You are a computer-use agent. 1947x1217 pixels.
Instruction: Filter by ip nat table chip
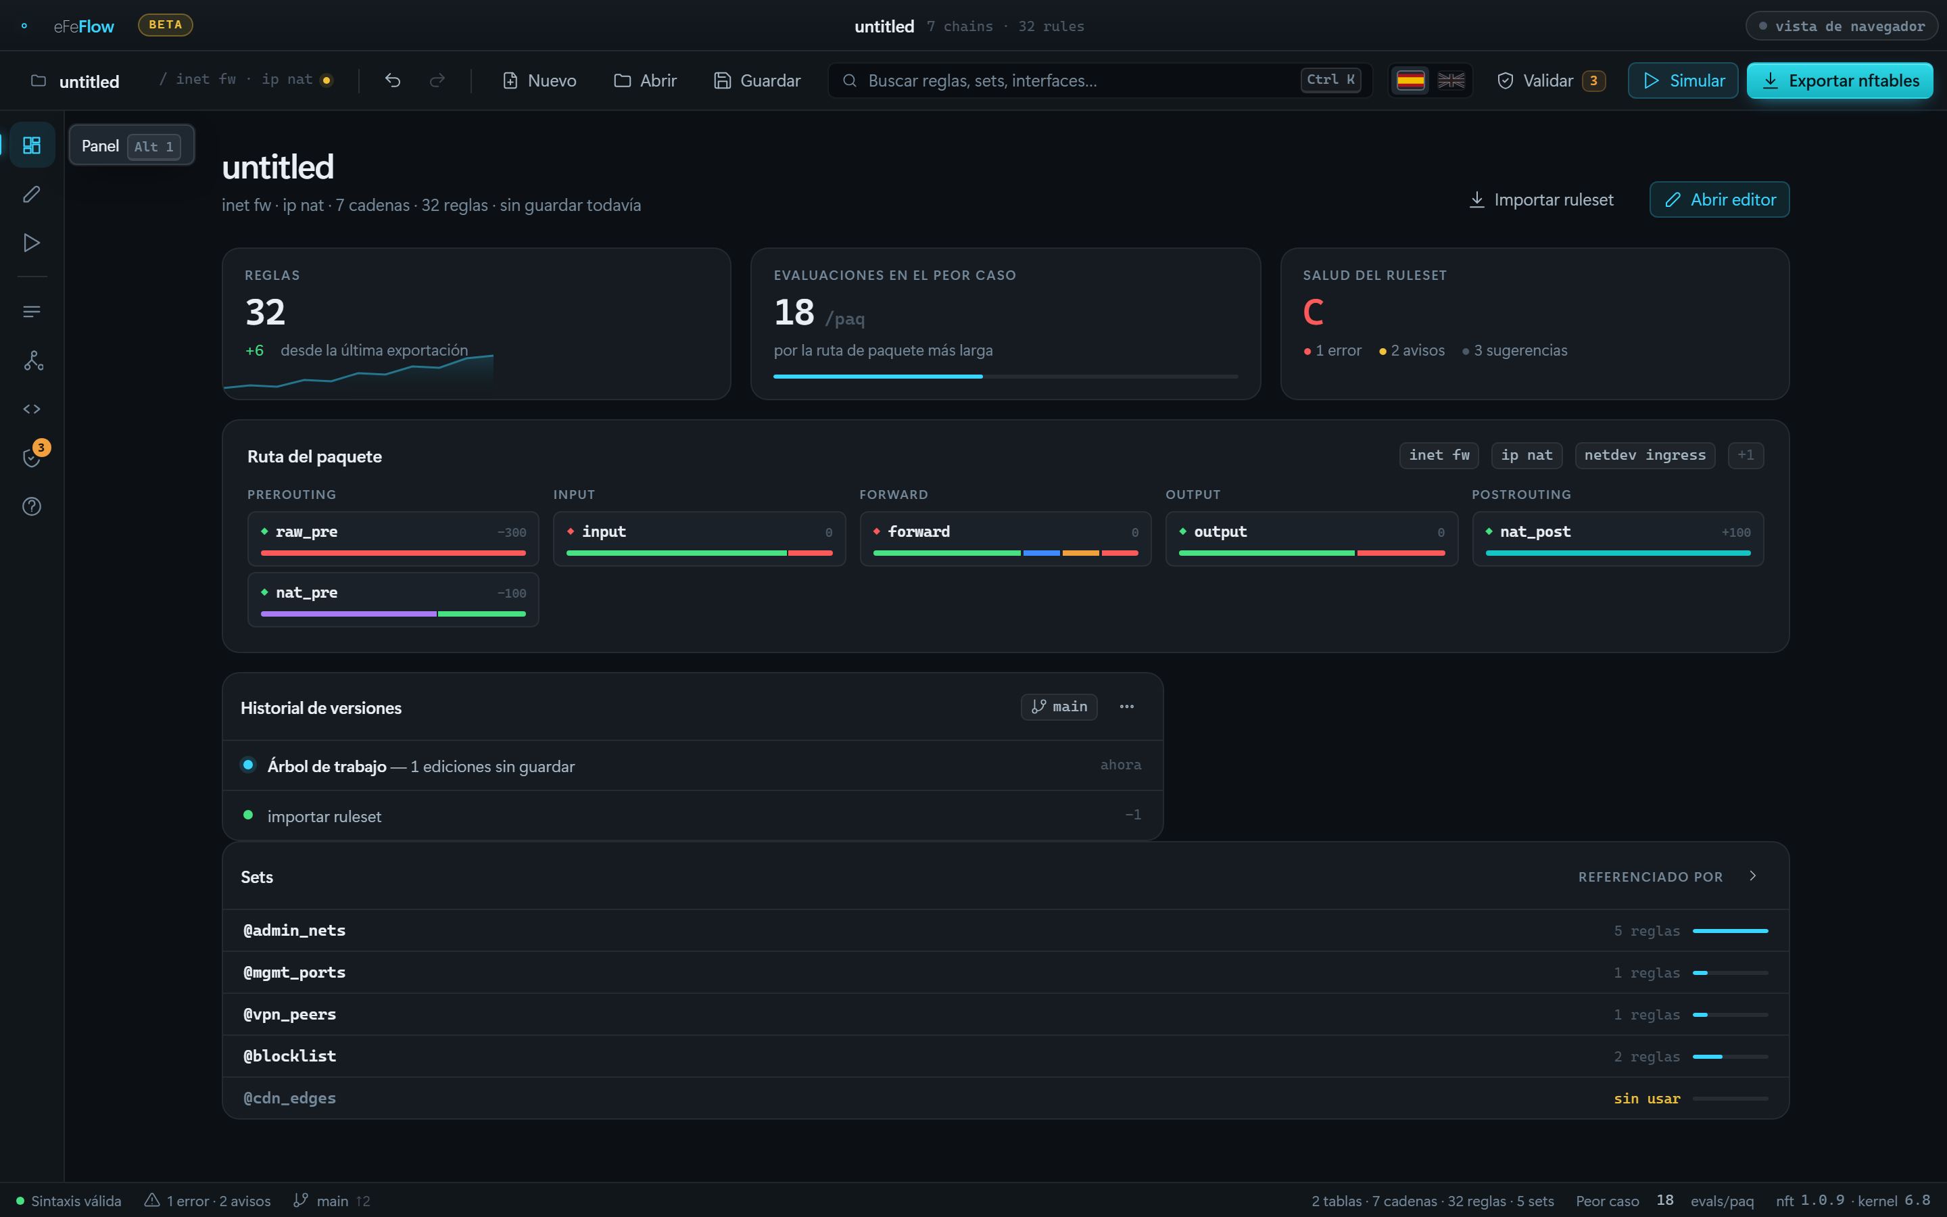click(1527, 456)
